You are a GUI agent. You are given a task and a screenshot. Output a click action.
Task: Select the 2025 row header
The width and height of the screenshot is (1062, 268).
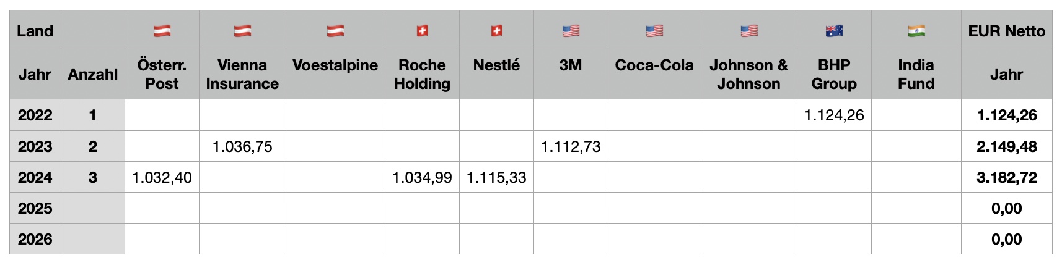tap(35, 208)
